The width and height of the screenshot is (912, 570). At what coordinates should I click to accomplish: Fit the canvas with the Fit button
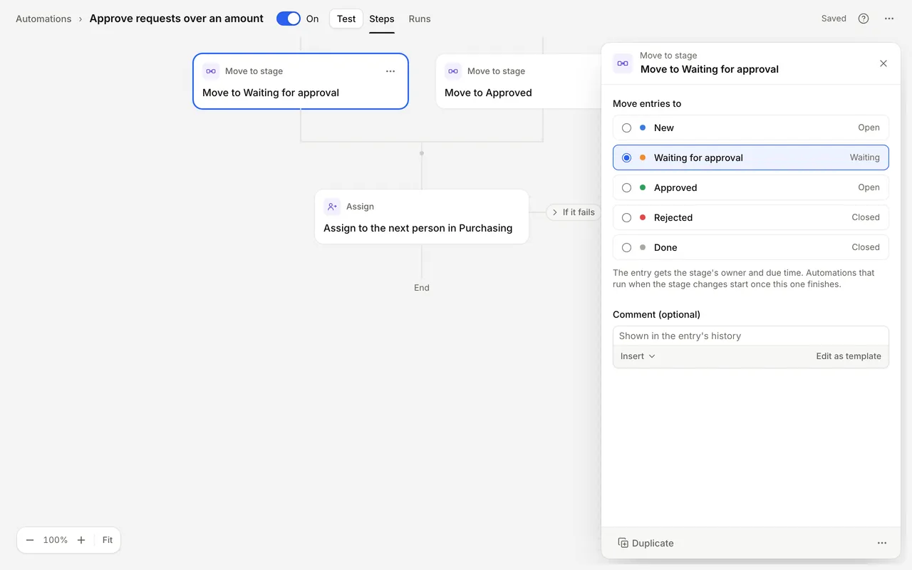108,540
